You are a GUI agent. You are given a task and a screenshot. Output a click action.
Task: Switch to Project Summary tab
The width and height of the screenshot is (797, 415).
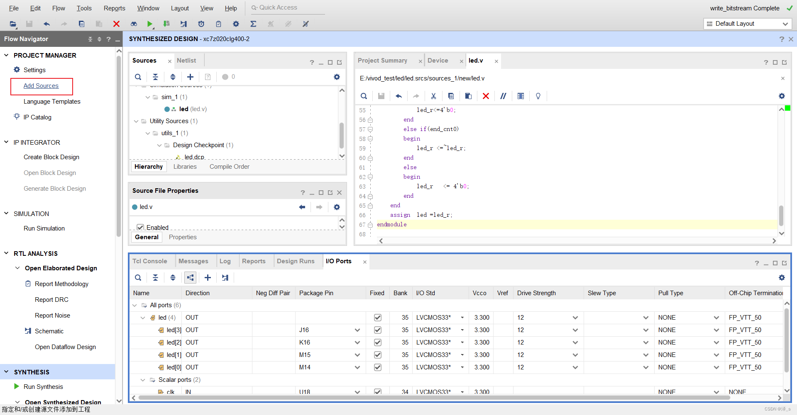382,61
